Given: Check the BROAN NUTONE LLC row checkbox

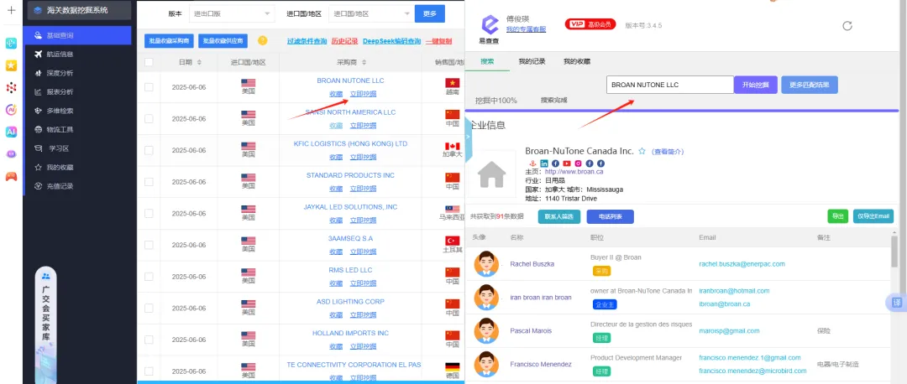Looking at the screenshot, I should (149, 87).
